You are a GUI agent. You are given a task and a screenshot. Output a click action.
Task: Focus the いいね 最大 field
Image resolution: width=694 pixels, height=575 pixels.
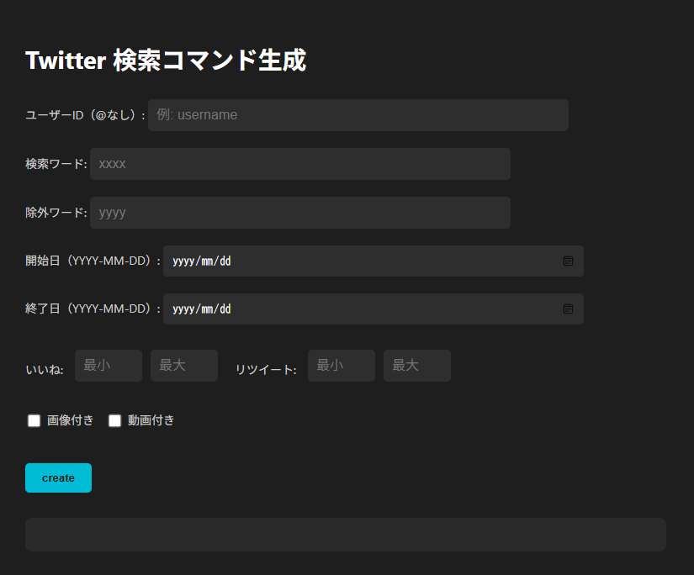click(183, 366)
